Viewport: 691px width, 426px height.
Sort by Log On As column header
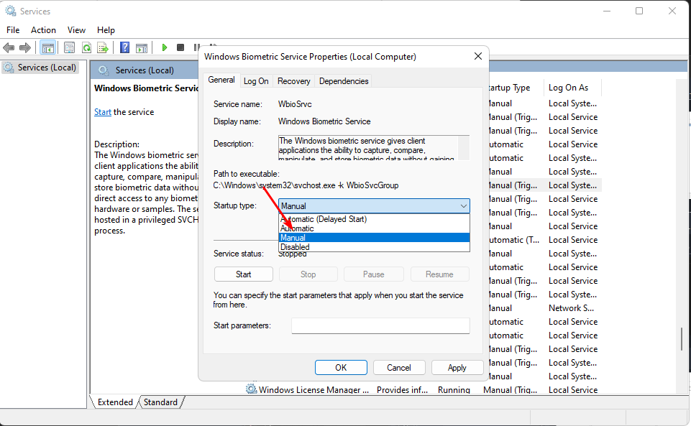pos(572,88)
